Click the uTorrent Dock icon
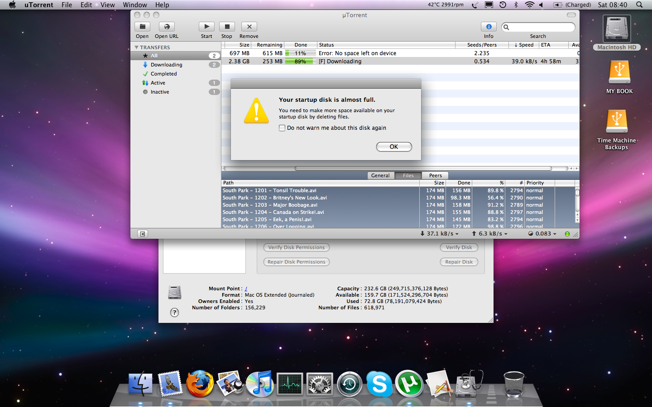Screen dimensions: 652x407 (x=409, y=383)
